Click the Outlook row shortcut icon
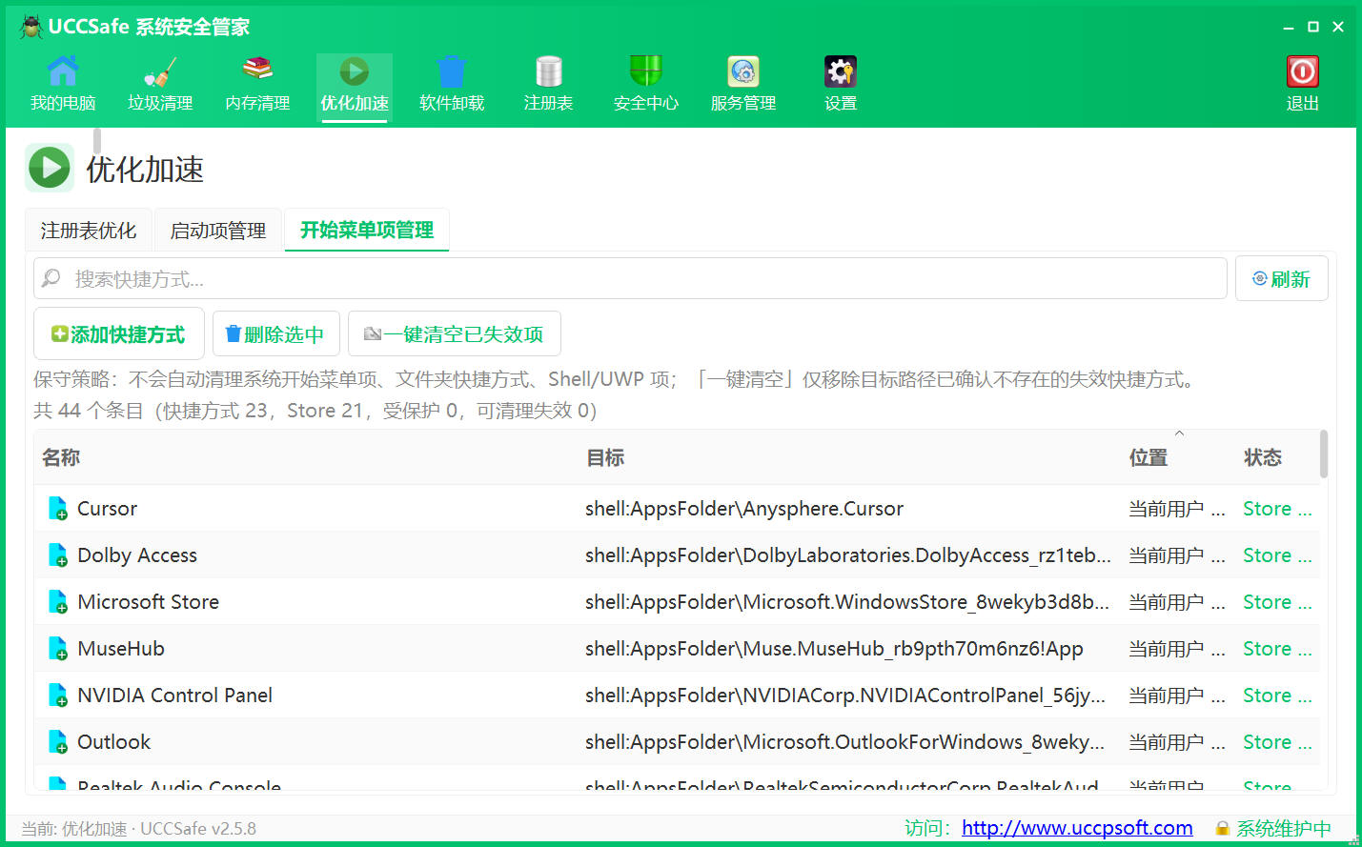The width and height of the screenshot is (1362, 847). point(58,742)
